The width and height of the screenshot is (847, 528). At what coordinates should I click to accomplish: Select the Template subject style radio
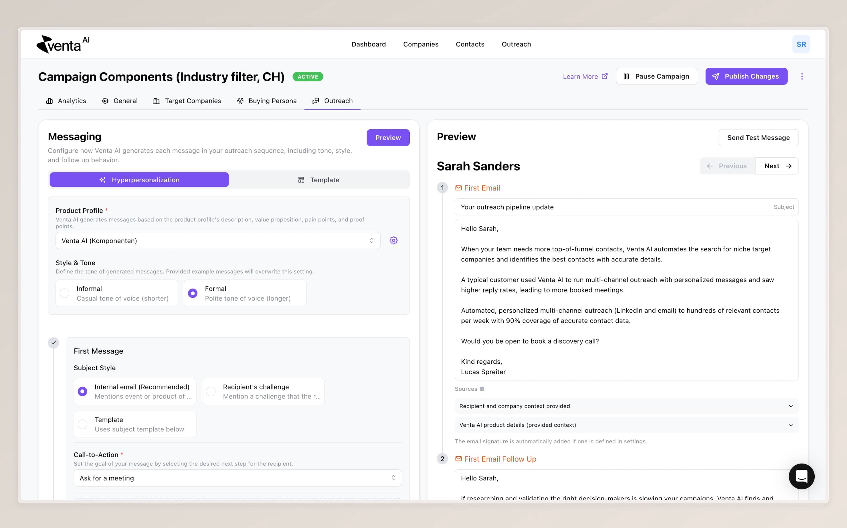pyautogui.click(x=82, y=424)
